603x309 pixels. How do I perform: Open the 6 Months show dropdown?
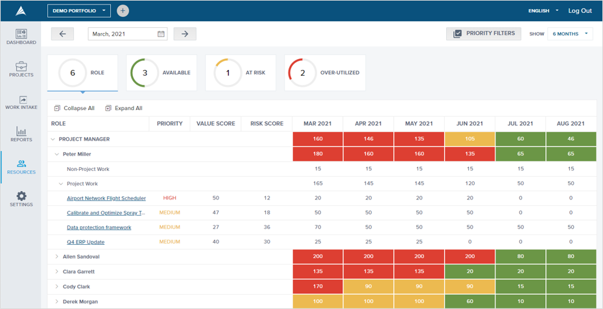click(x=570, y=34)
